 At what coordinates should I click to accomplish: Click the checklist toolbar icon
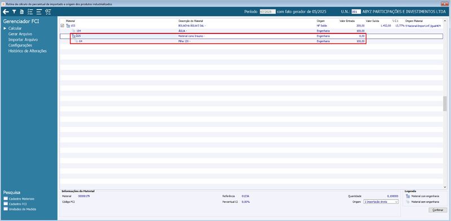[30, 12]
